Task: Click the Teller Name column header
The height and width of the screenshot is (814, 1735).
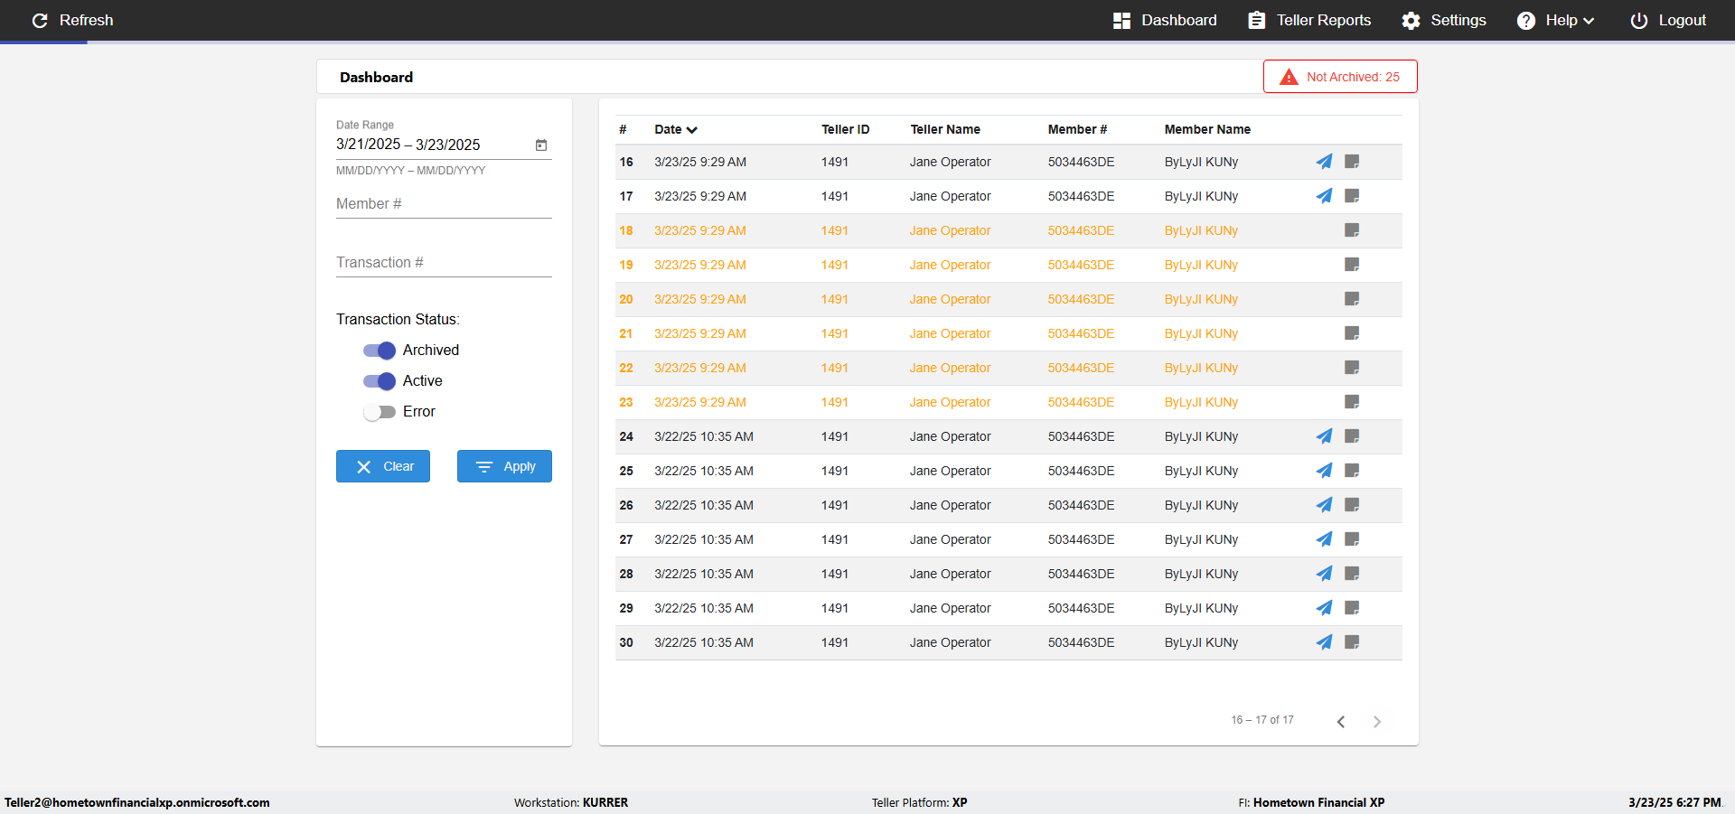Action: (945, 129)
